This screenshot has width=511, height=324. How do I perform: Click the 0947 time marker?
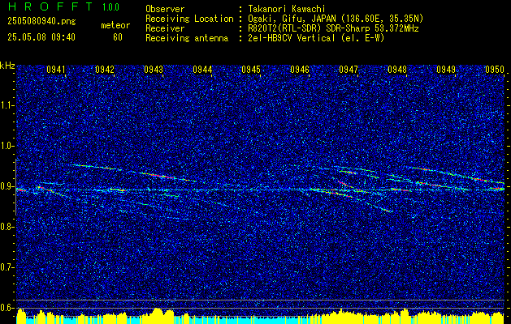click(349, 69)
